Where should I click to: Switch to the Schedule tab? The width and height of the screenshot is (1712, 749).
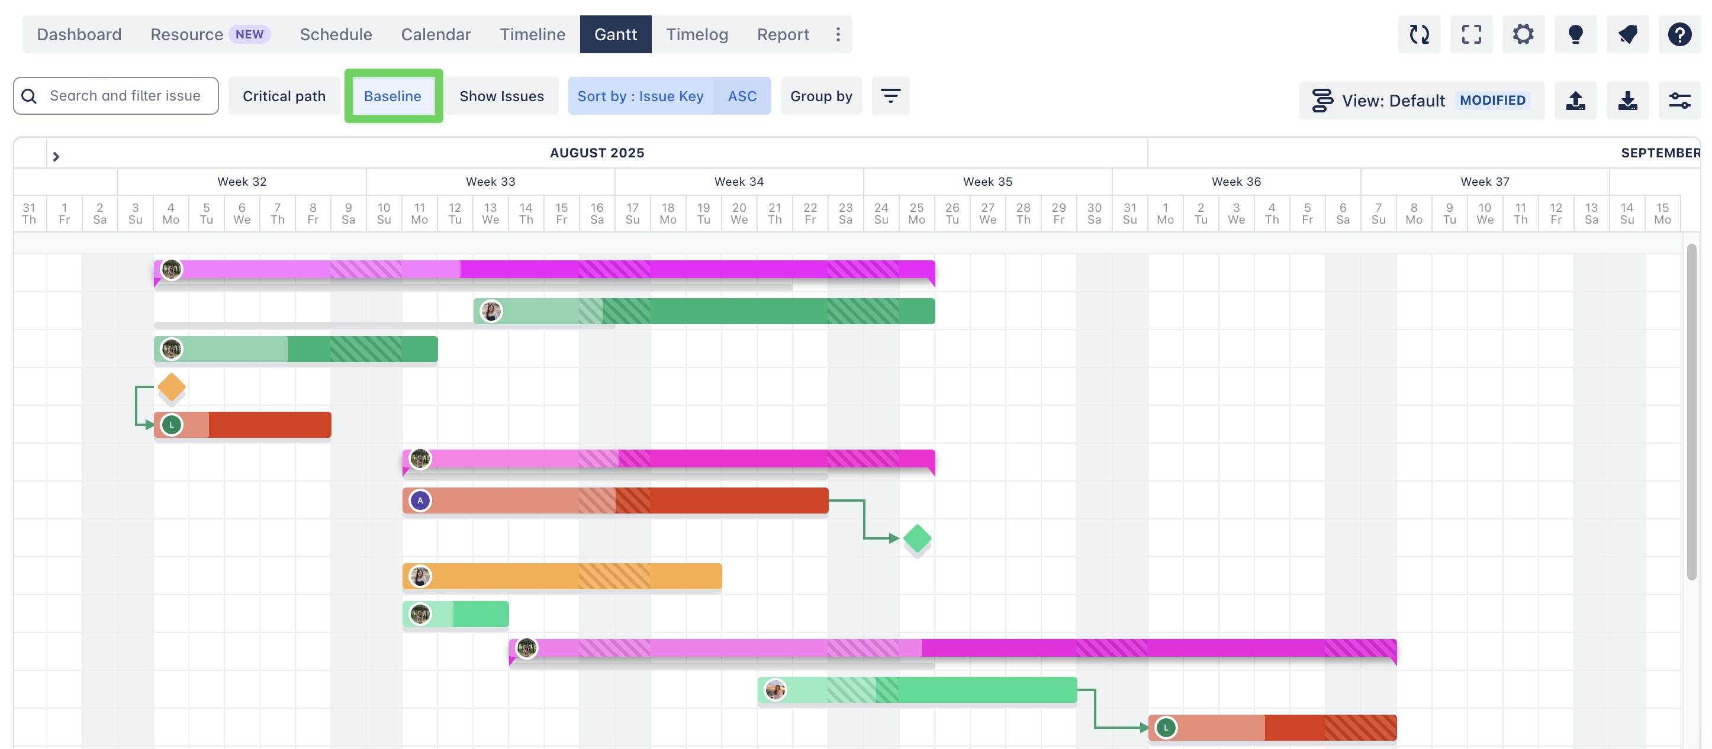pyautogui.click(x=336, y=34)
